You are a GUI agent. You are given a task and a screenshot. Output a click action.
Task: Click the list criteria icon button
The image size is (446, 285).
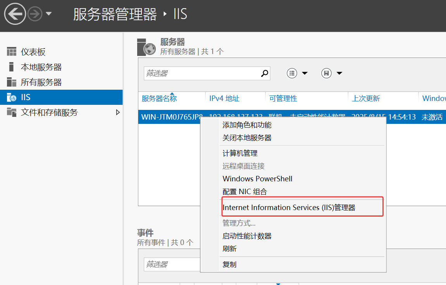[292, 73]
